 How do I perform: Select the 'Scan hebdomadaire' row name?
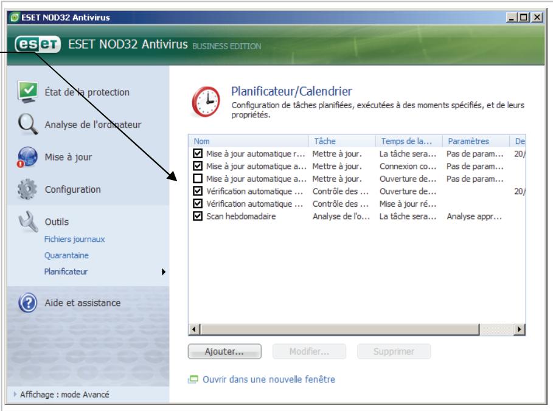[x=241, y=216]
